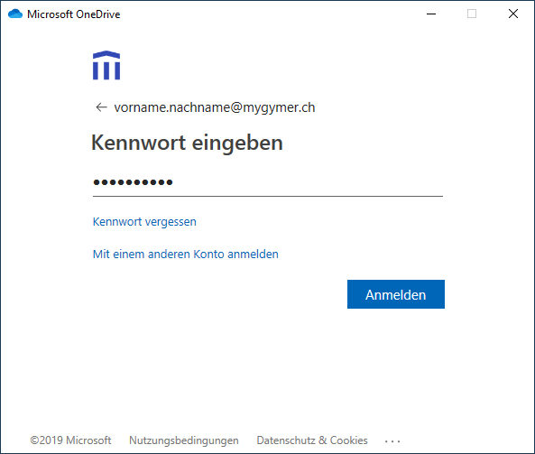Open the Nutzungsbedingungen footer link
This screenshot has height=454, width=535.
184,440
